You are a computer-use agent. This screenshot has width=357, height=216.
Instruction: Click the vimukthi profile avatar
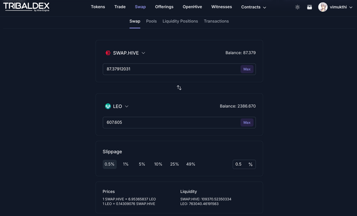(322, 7)
